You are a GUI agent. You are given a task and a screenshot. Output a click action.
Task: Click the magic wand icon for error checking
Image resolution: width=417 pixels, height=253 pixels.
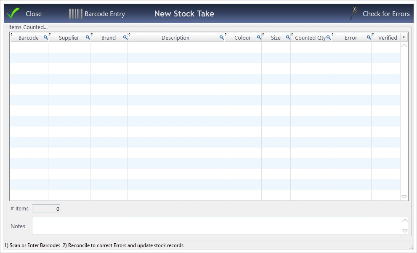[x=354, y=13]
